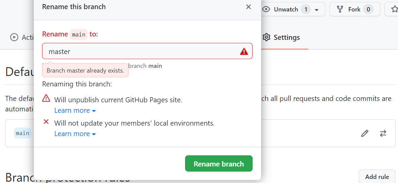Click the red warning icon in input
This screenshot has height=183, width=398.
coord(244,51)
